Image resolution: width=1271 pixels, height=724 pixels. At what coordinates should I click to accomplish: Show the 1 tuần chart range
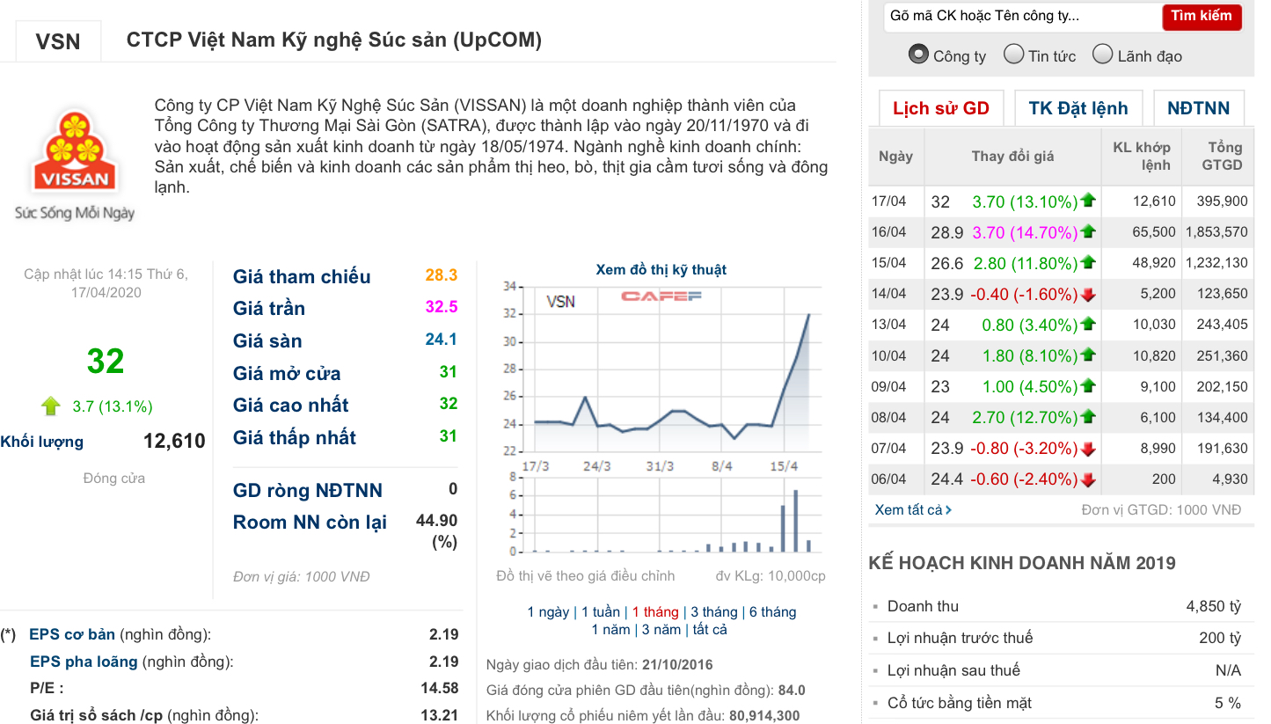click(x=601, y=611)
